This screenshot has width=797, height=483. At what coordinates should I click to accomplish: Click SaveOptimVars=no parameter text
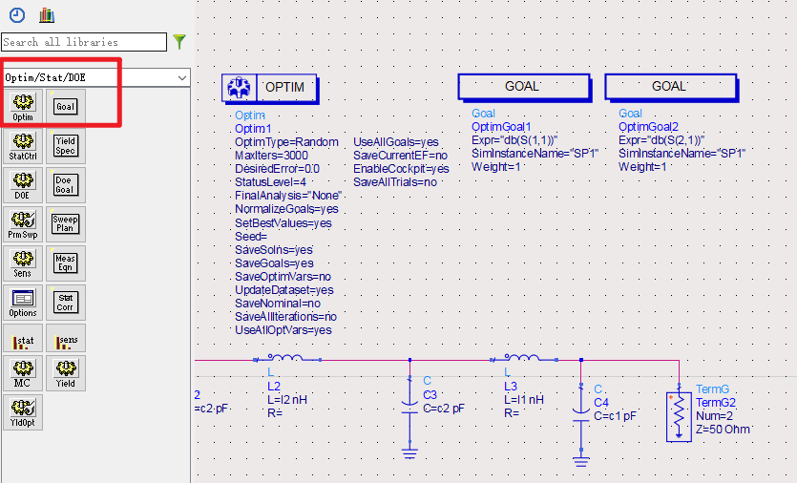click(x=283, y=277)
